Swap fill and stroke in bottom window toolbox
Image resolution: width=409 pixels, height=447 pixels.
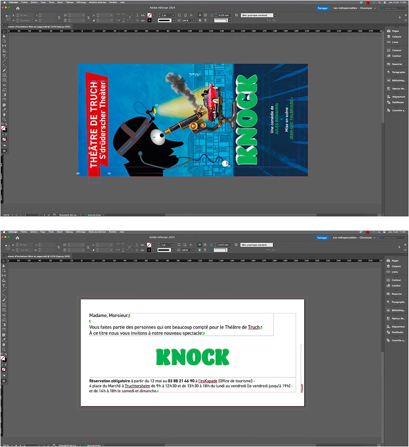coord(6,354)
